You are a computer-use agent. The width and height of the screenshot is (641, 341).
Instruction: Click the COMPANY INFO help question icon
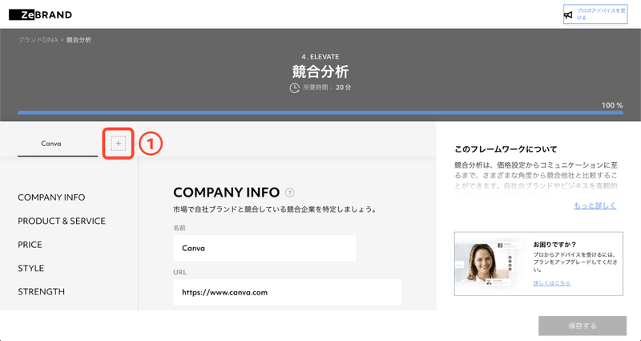coord(290,193)
